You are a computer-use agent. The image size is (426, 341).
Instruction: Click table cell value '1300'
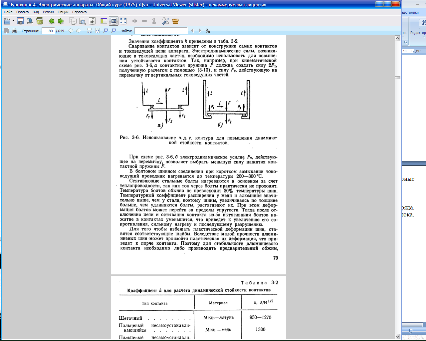point(260,329)
